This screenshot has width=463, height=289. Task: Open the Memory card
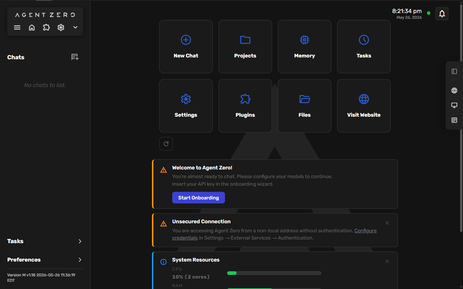click(x=305, y=47)
